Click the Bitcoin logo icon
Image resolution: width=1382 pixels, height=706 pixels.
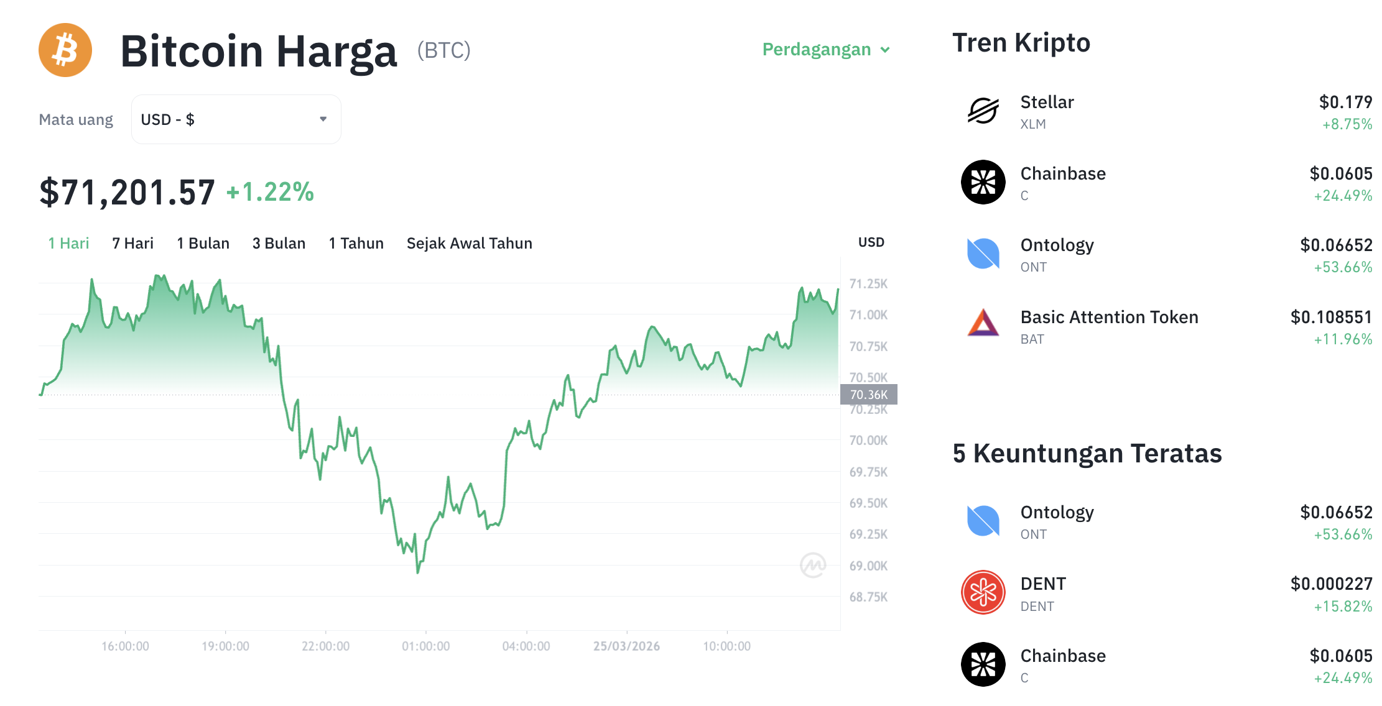[65, 50]
